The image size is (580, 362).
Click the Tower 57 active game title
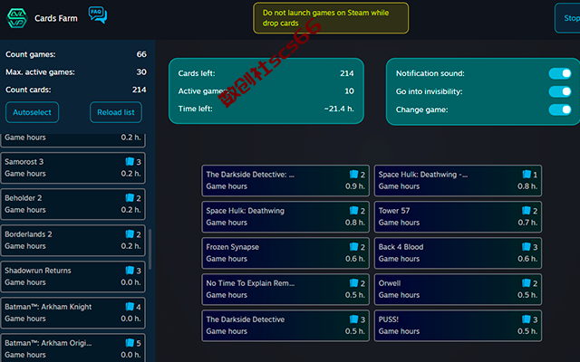click(394, 211)
